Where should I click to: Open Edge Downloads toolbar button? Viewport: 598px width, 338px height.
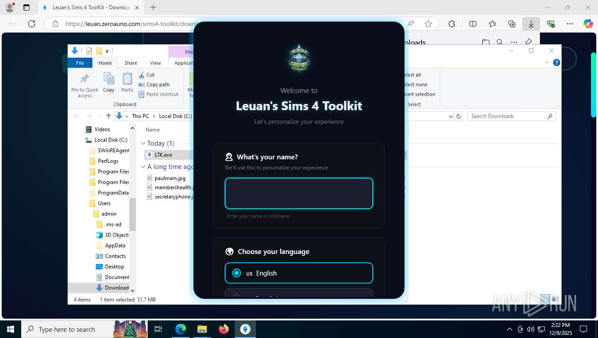[531, 24]
